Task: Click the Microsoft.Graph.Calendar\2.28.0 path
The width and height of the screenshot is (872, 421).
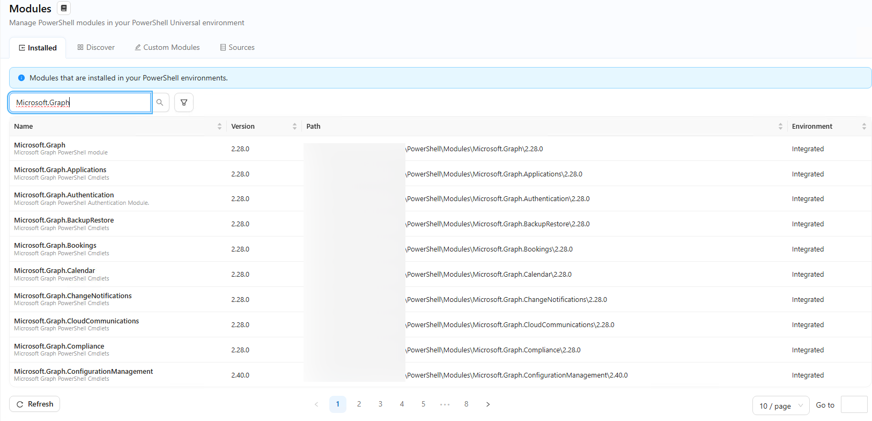Action: (489, 275)
